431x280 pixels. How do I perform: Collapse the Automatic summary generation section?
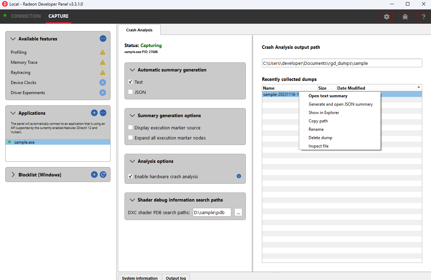132,70
